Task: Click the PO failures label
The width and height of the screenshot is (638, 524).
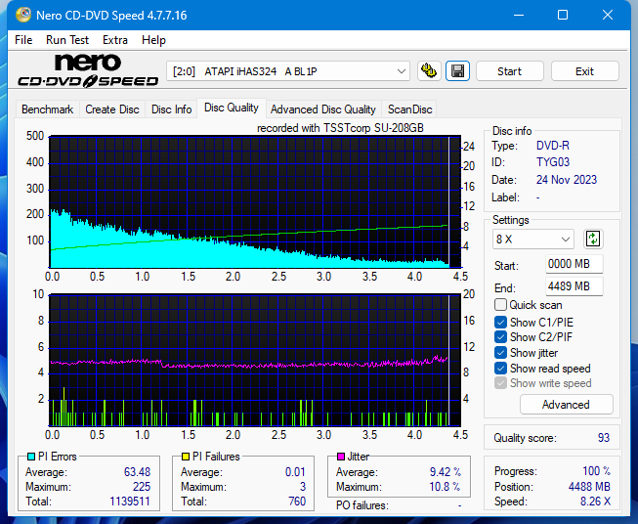Action: 362,505
